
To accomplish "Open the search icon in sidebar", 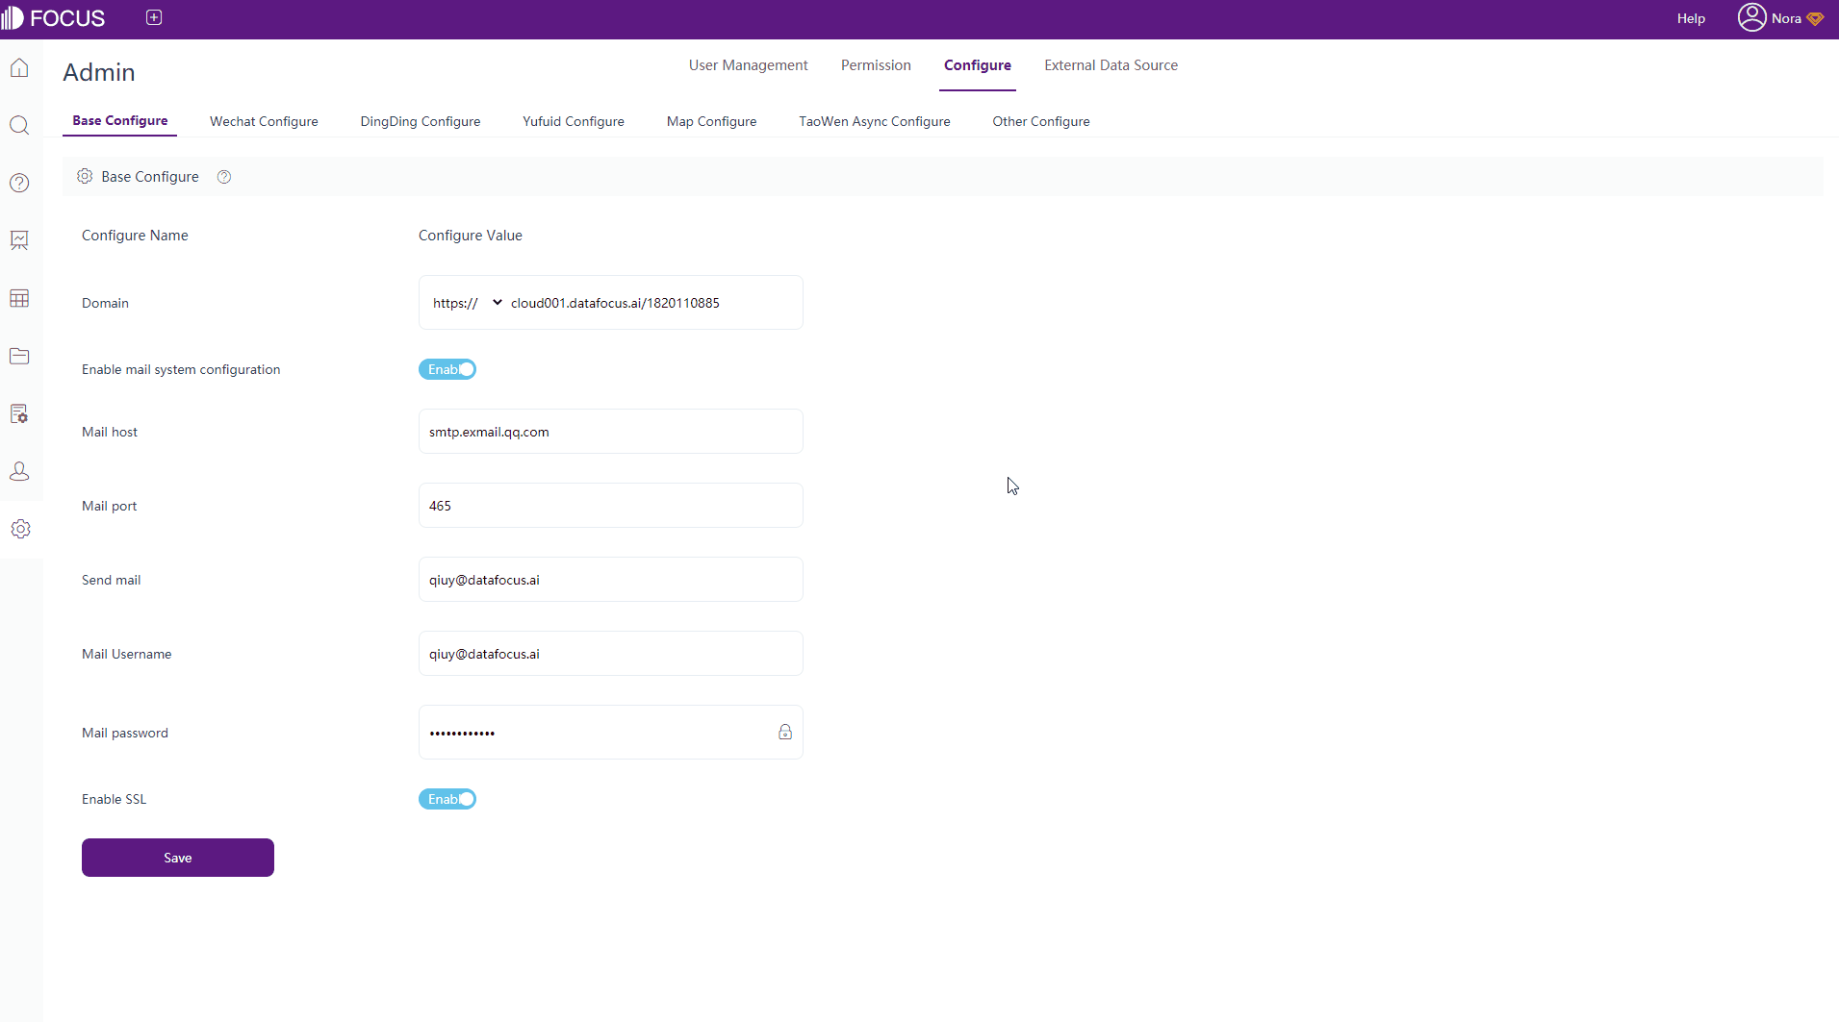I will (19, 125).
